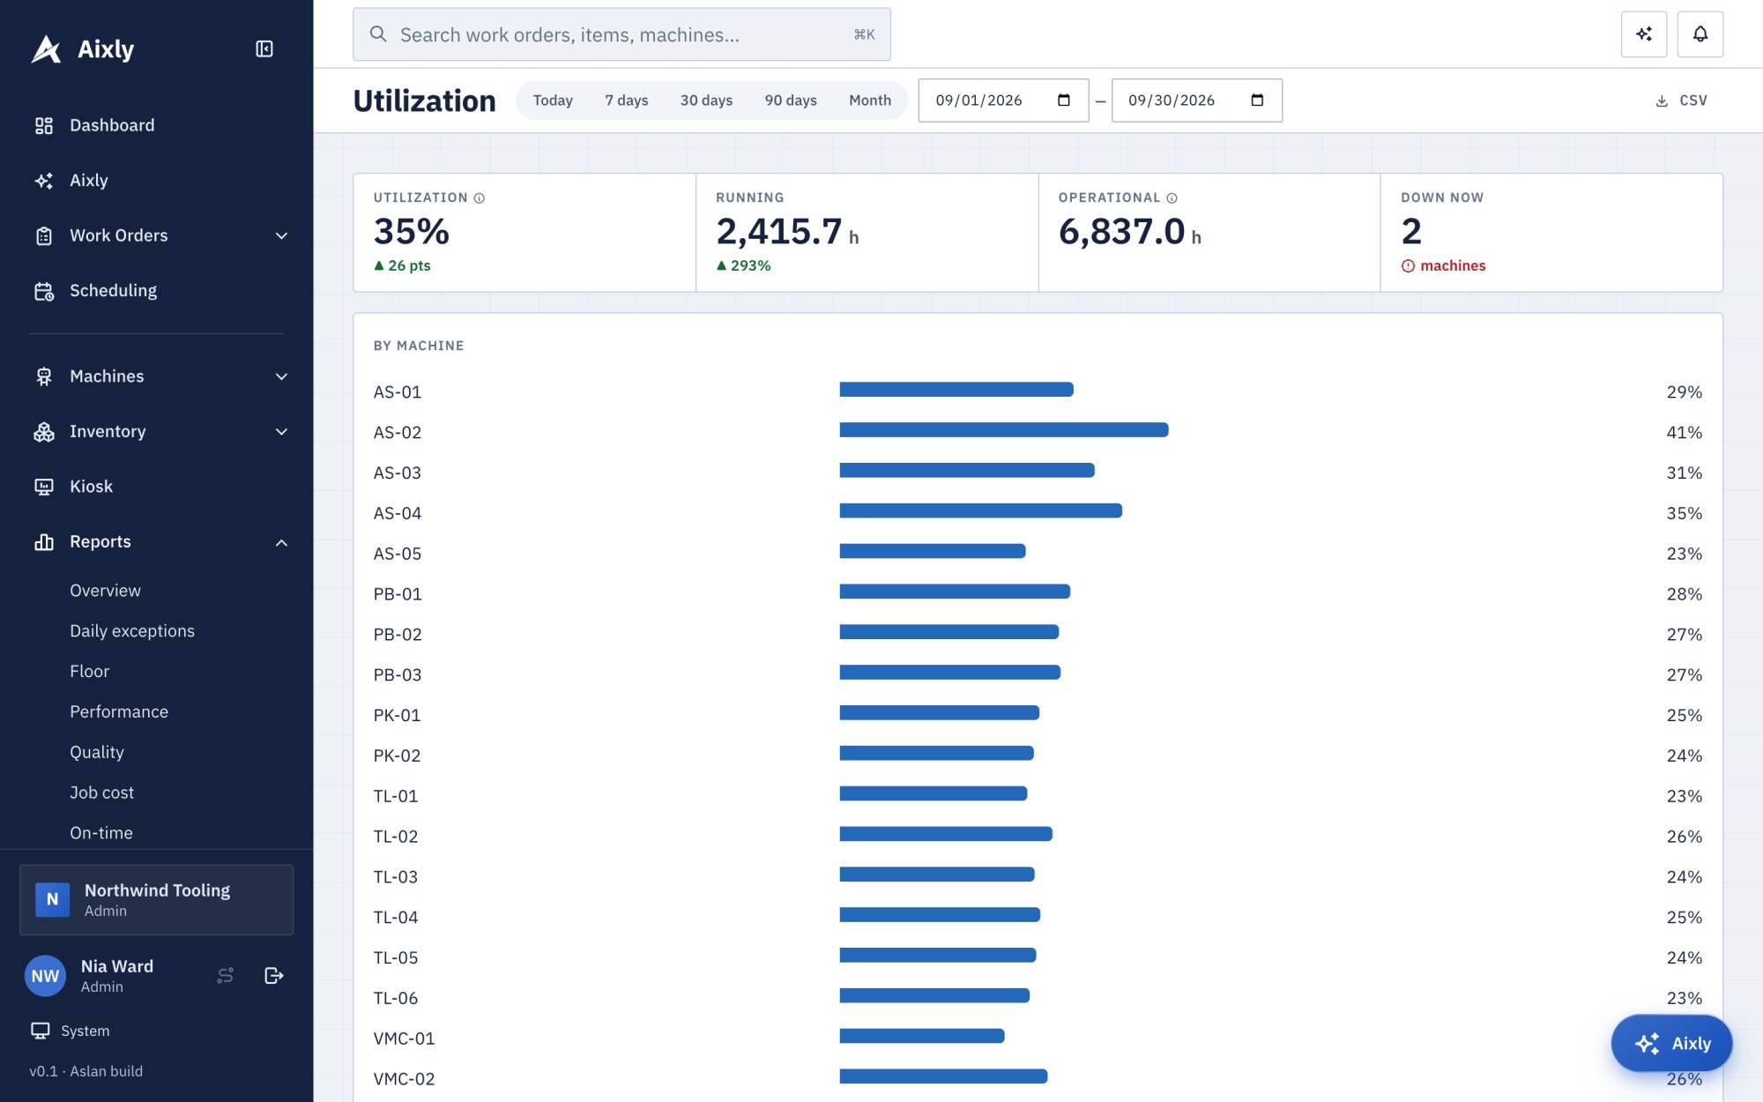Open the start date calendar picker icon
1763x1102 pixels.
[x=1064, y=101]
